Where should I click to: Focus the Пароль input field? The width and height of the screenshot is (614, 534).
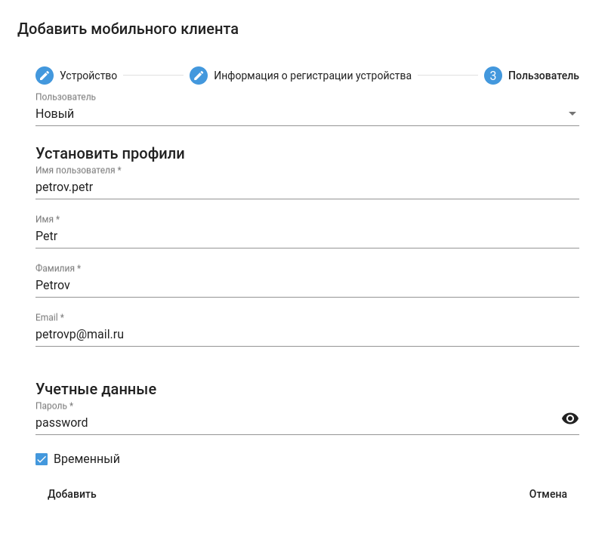click(x=295, y=423)
